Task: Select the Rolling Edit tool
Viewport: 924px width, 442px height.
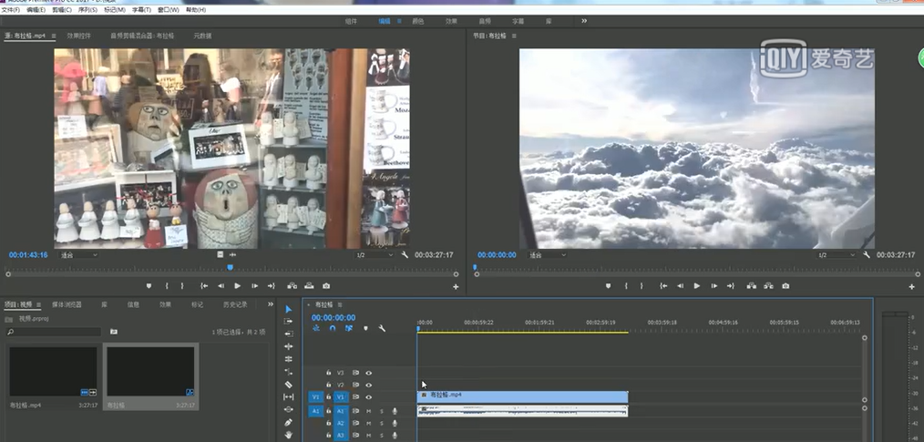Action: [x=288, y=359]
